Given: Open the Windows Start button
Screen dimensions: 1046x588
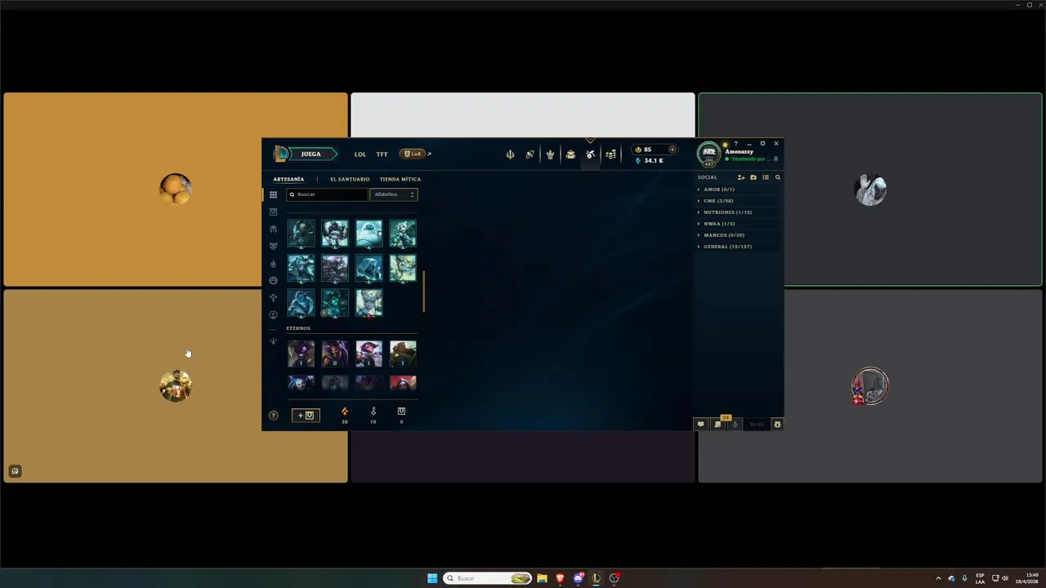Looking at the screenshot, I should [432, 578].
